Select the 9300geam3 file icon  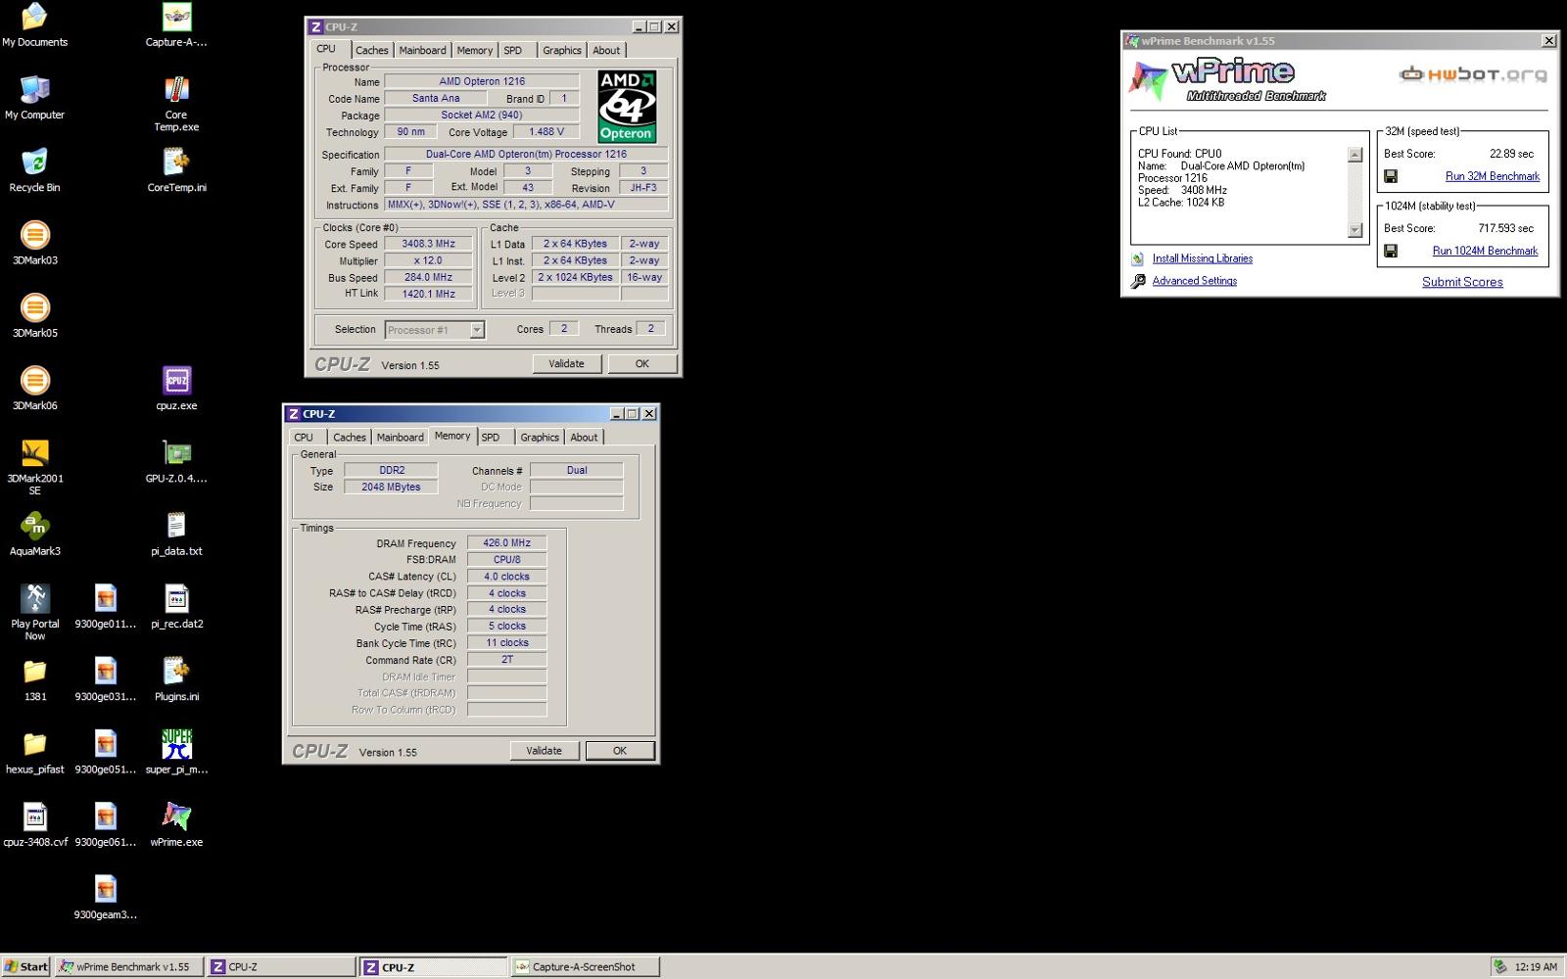coord(105,898)
